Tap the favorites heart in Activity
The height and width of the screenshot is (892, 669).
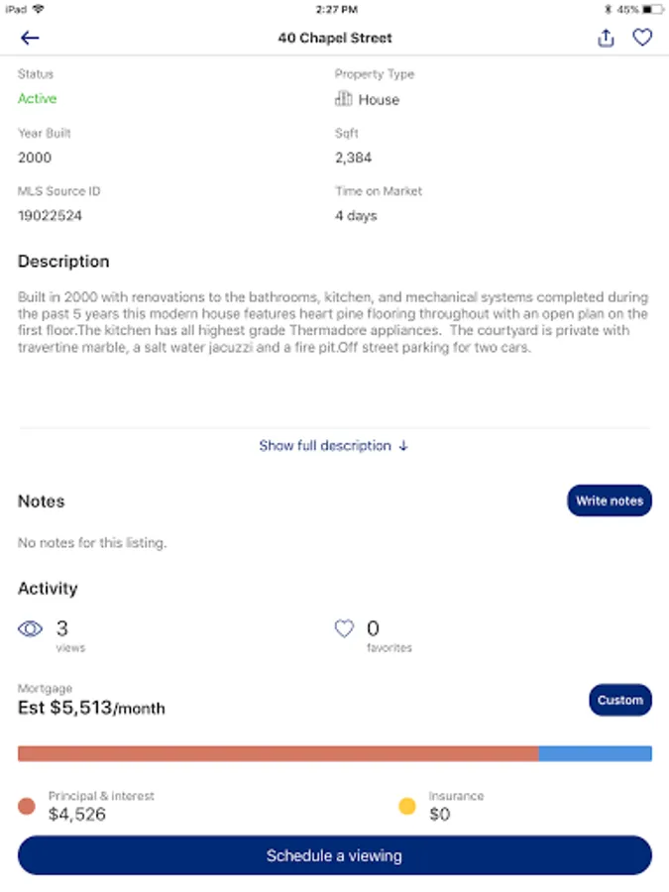tap(344, 628)
